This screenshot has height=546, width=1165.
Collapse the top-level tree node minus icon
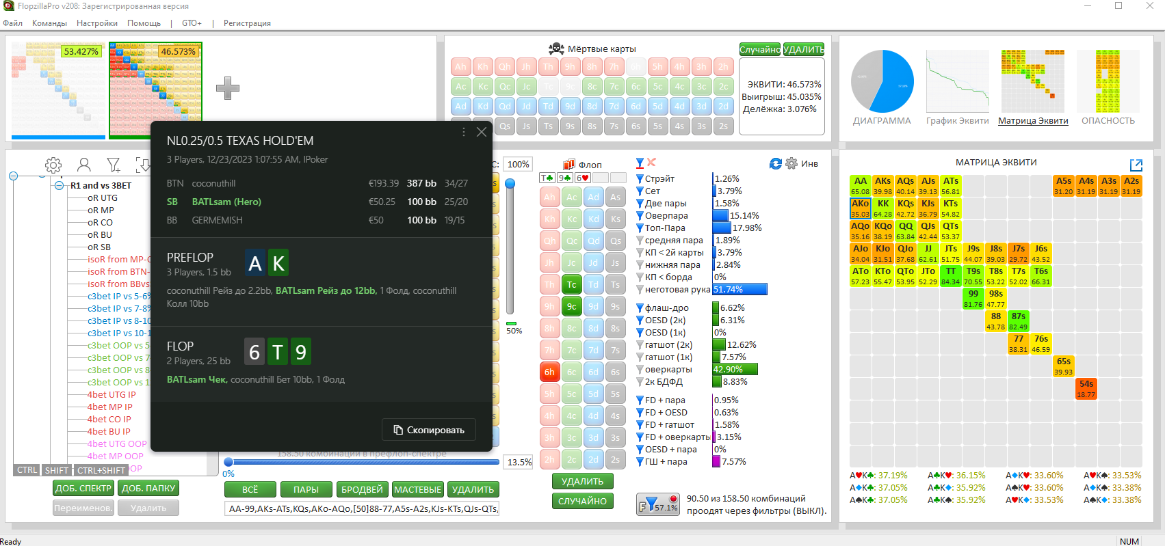tap(13, 176)
